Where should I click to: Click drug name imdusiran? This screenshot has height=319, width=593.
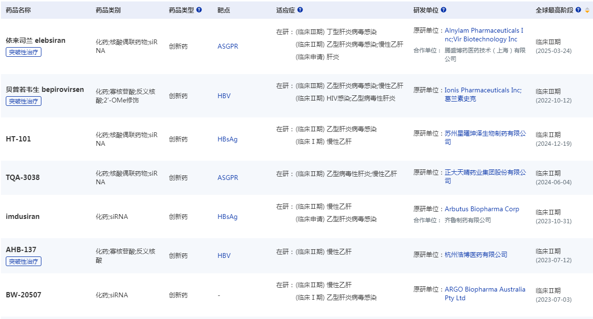[23, 217]
